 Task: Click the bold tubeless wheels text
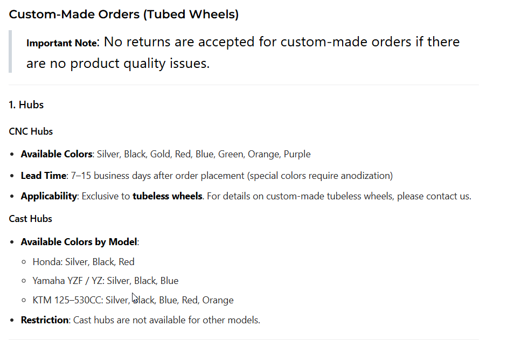(x=167, y=196)
